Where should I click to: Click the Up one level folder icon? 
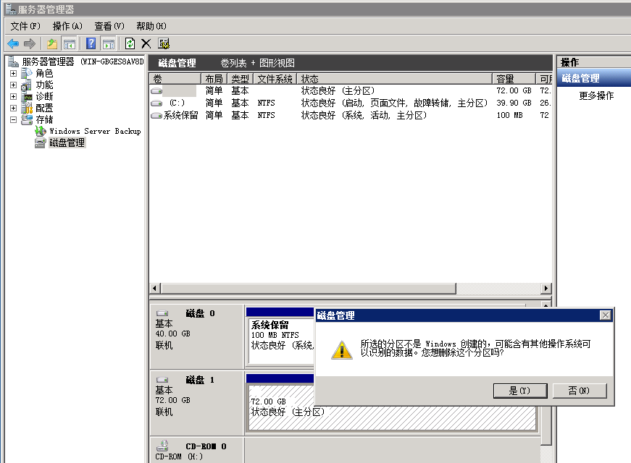(52, 43)
